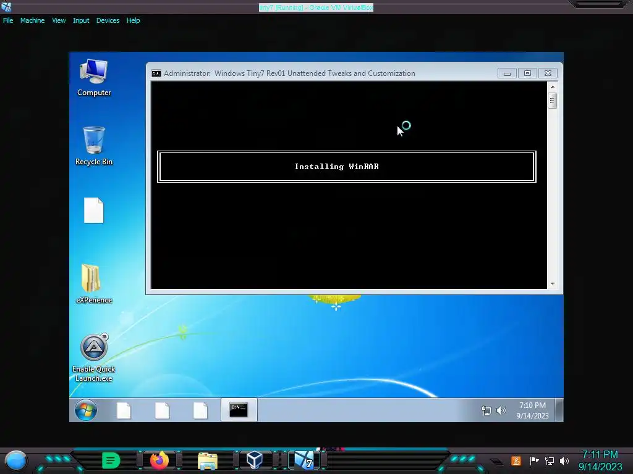
Task: Select the Recycle Bin desktop icon
Action: [94, 146]
